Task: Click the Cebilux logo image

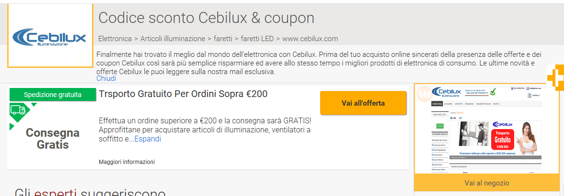Action: point(50,35)
